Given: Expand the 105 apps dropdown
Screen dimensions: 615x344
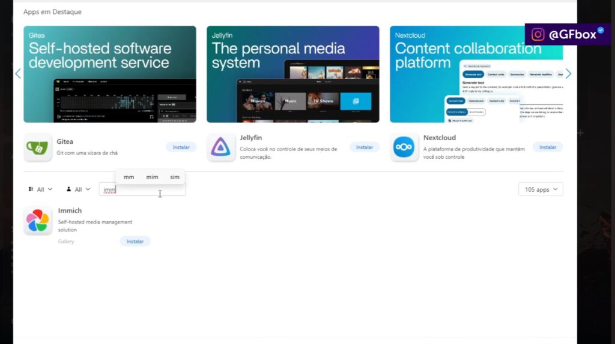Looking at the screenshot, I should pyautogui.click(x=541, y=189).
